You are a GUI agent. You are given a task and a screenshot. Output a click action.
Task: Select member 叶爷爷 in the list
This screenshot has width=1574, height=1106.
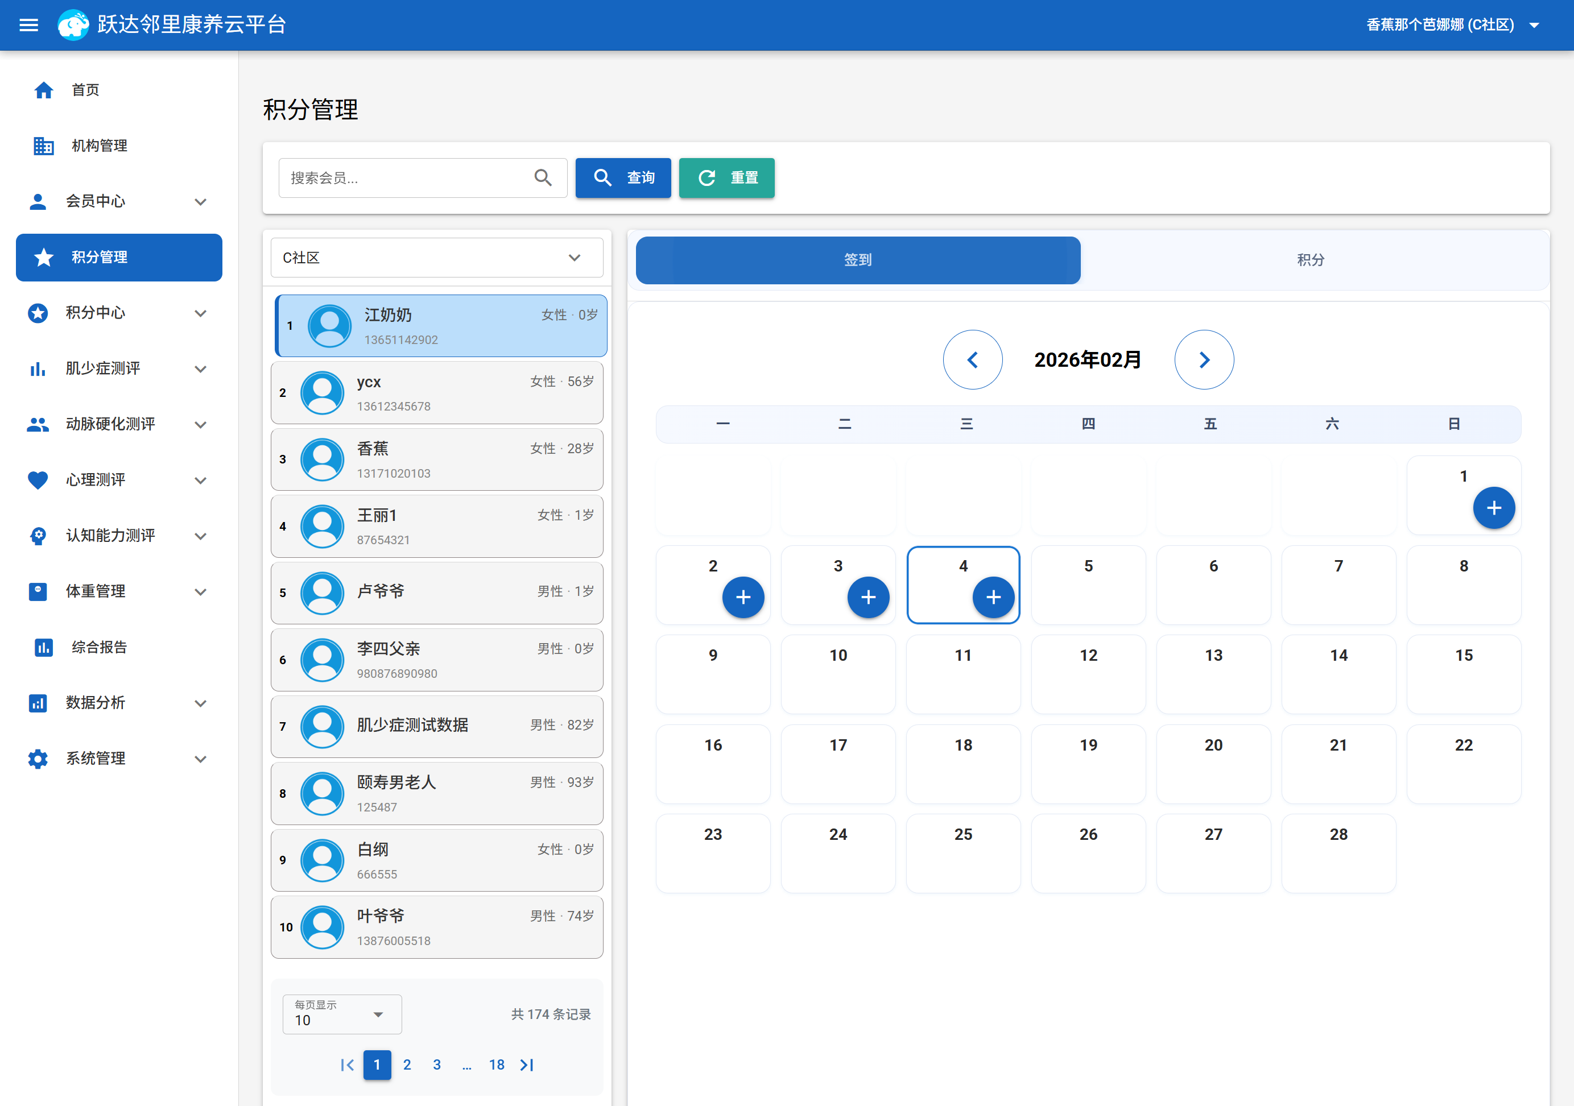pyautogui.click(x=437, y=928)
